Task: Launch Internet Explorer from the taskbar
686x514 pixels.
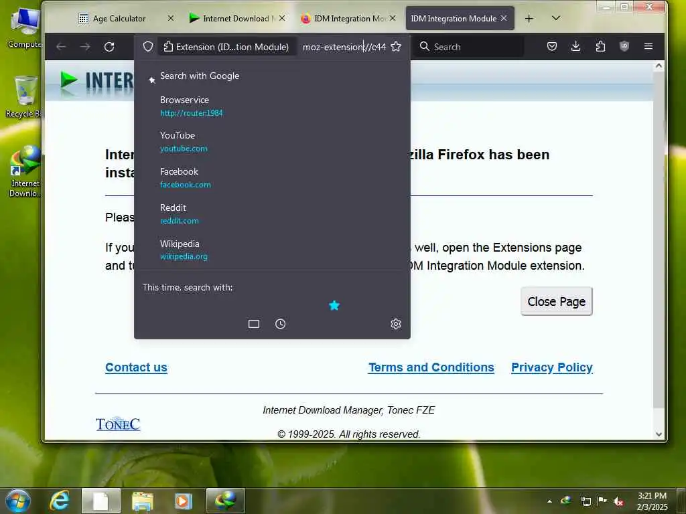Action: (x=60, y=501)
